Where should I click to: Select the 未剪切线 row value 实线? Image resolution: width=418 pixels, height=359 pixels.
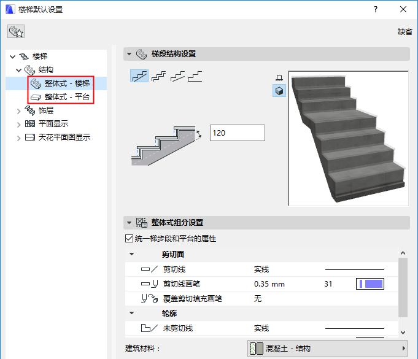tap(261, 328)
